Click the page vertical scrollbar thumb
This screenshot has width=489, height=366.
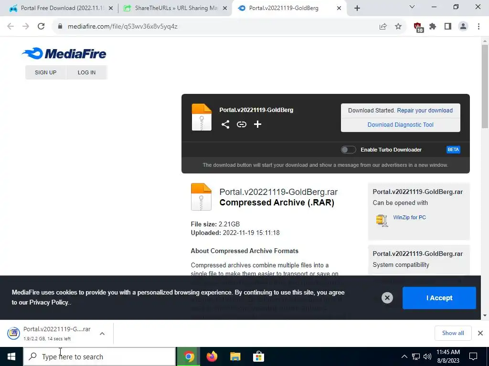coord(485,86)
